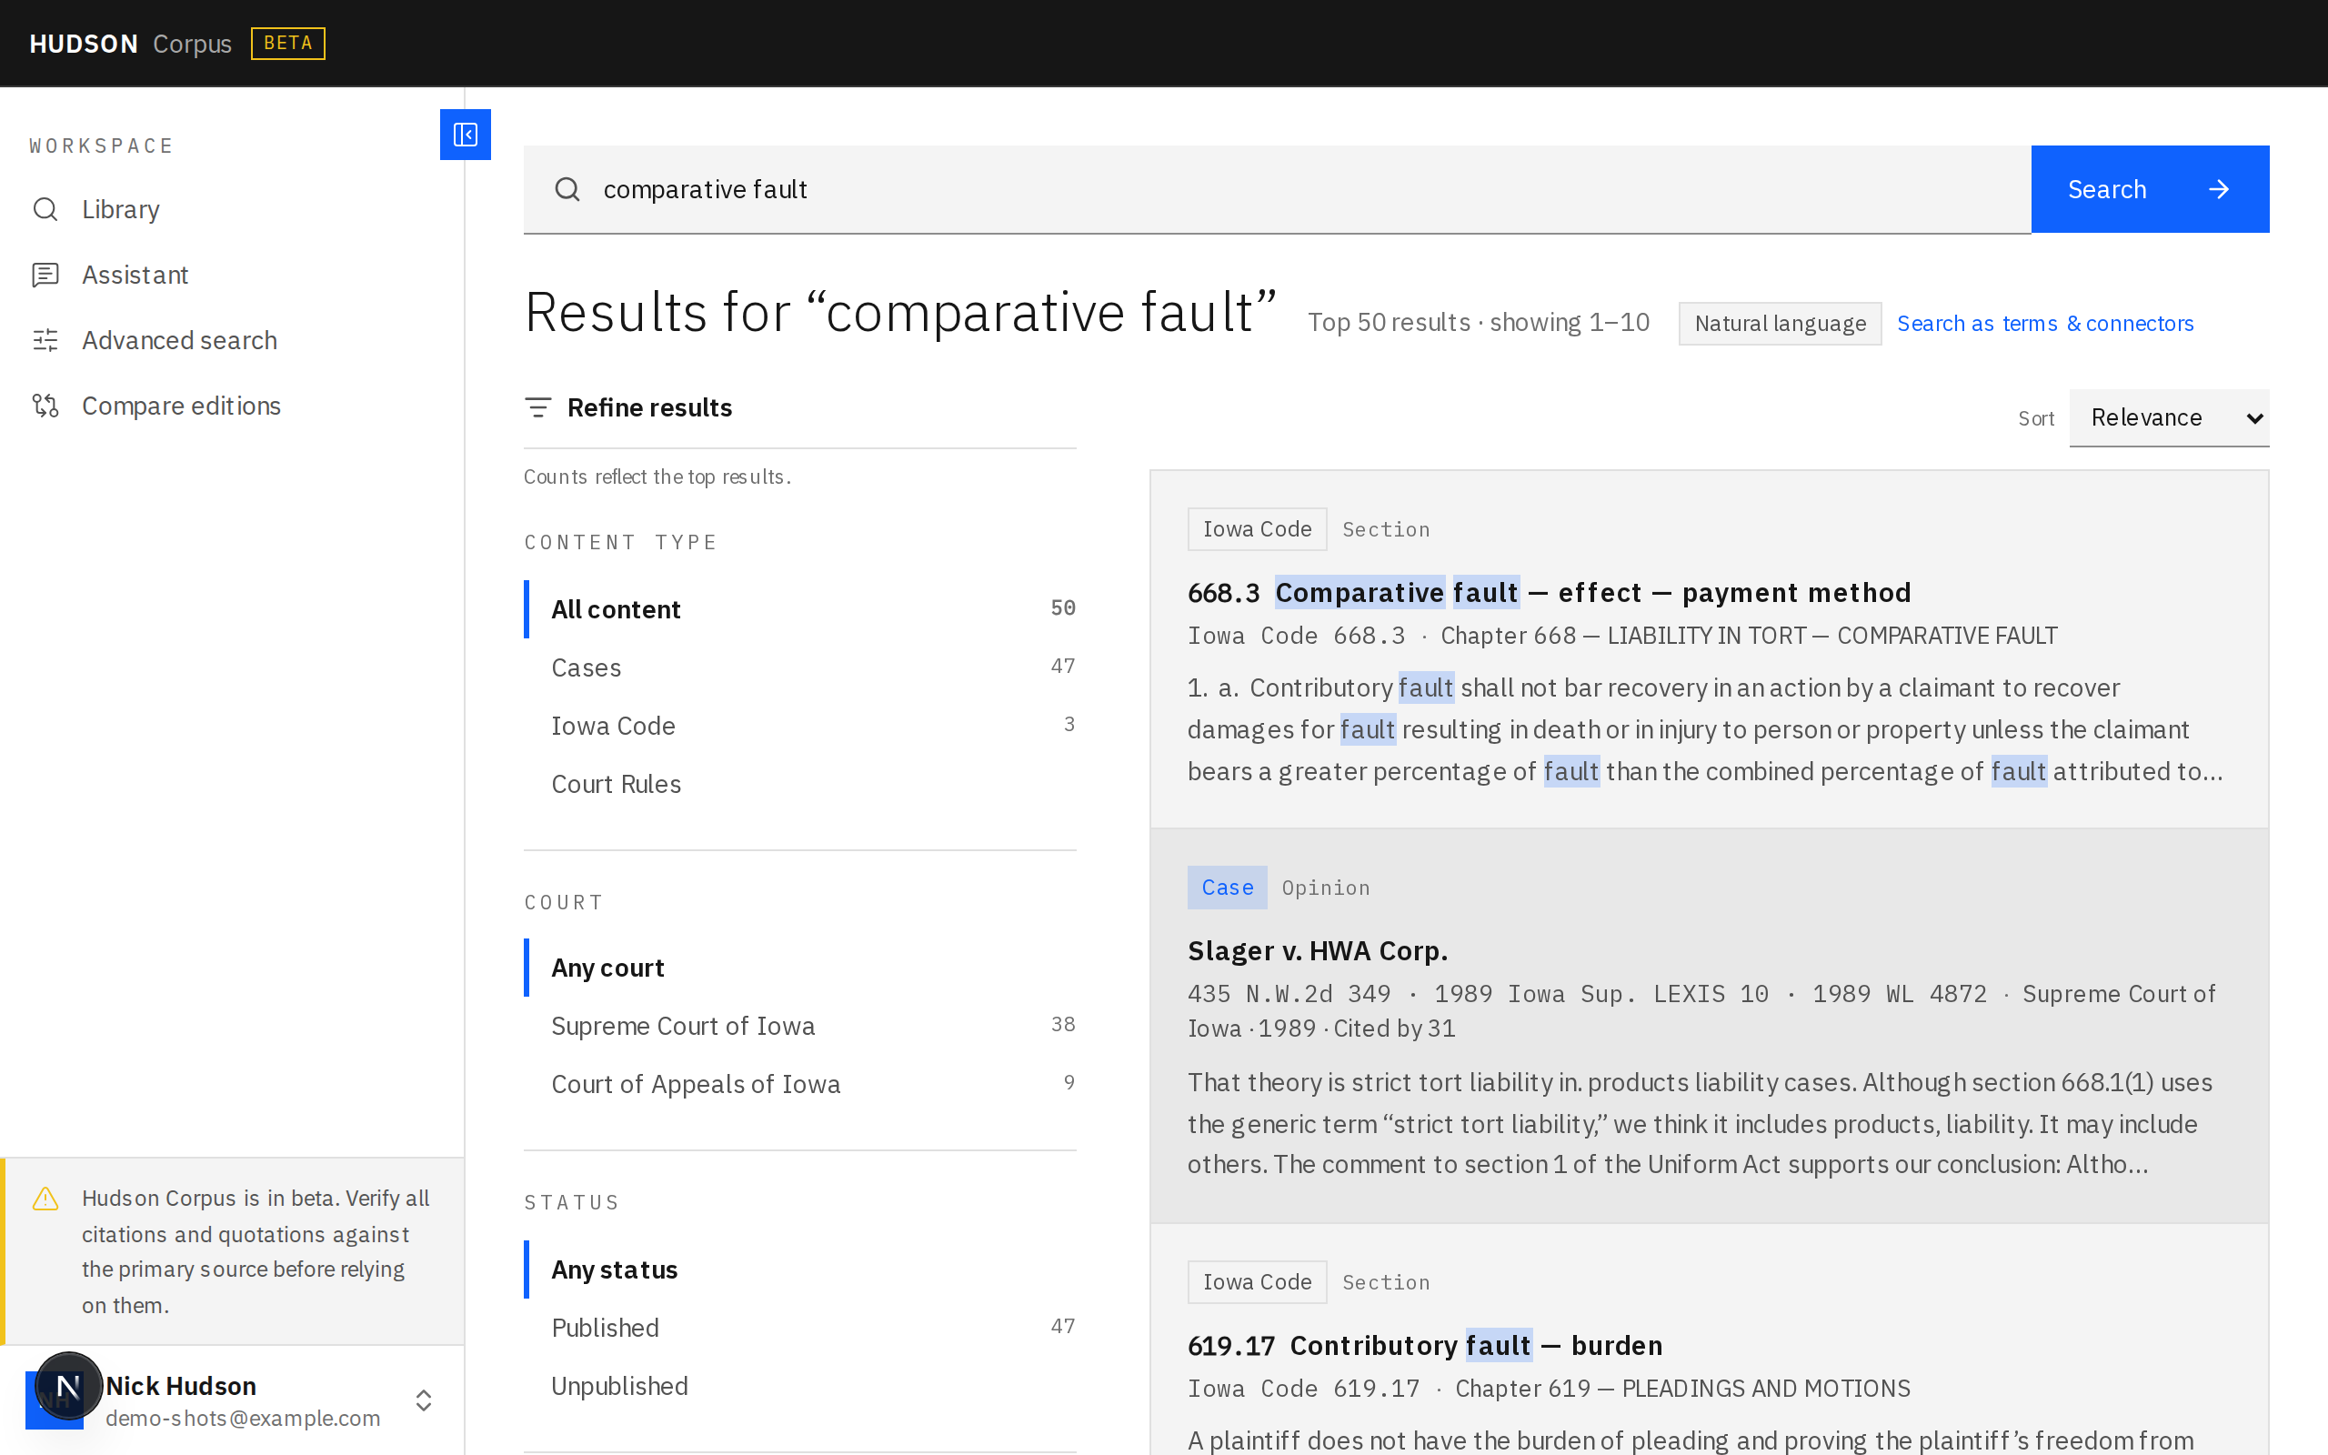
Task: Click Nick Hudson's email address
Action: (x=243, y=1418)
